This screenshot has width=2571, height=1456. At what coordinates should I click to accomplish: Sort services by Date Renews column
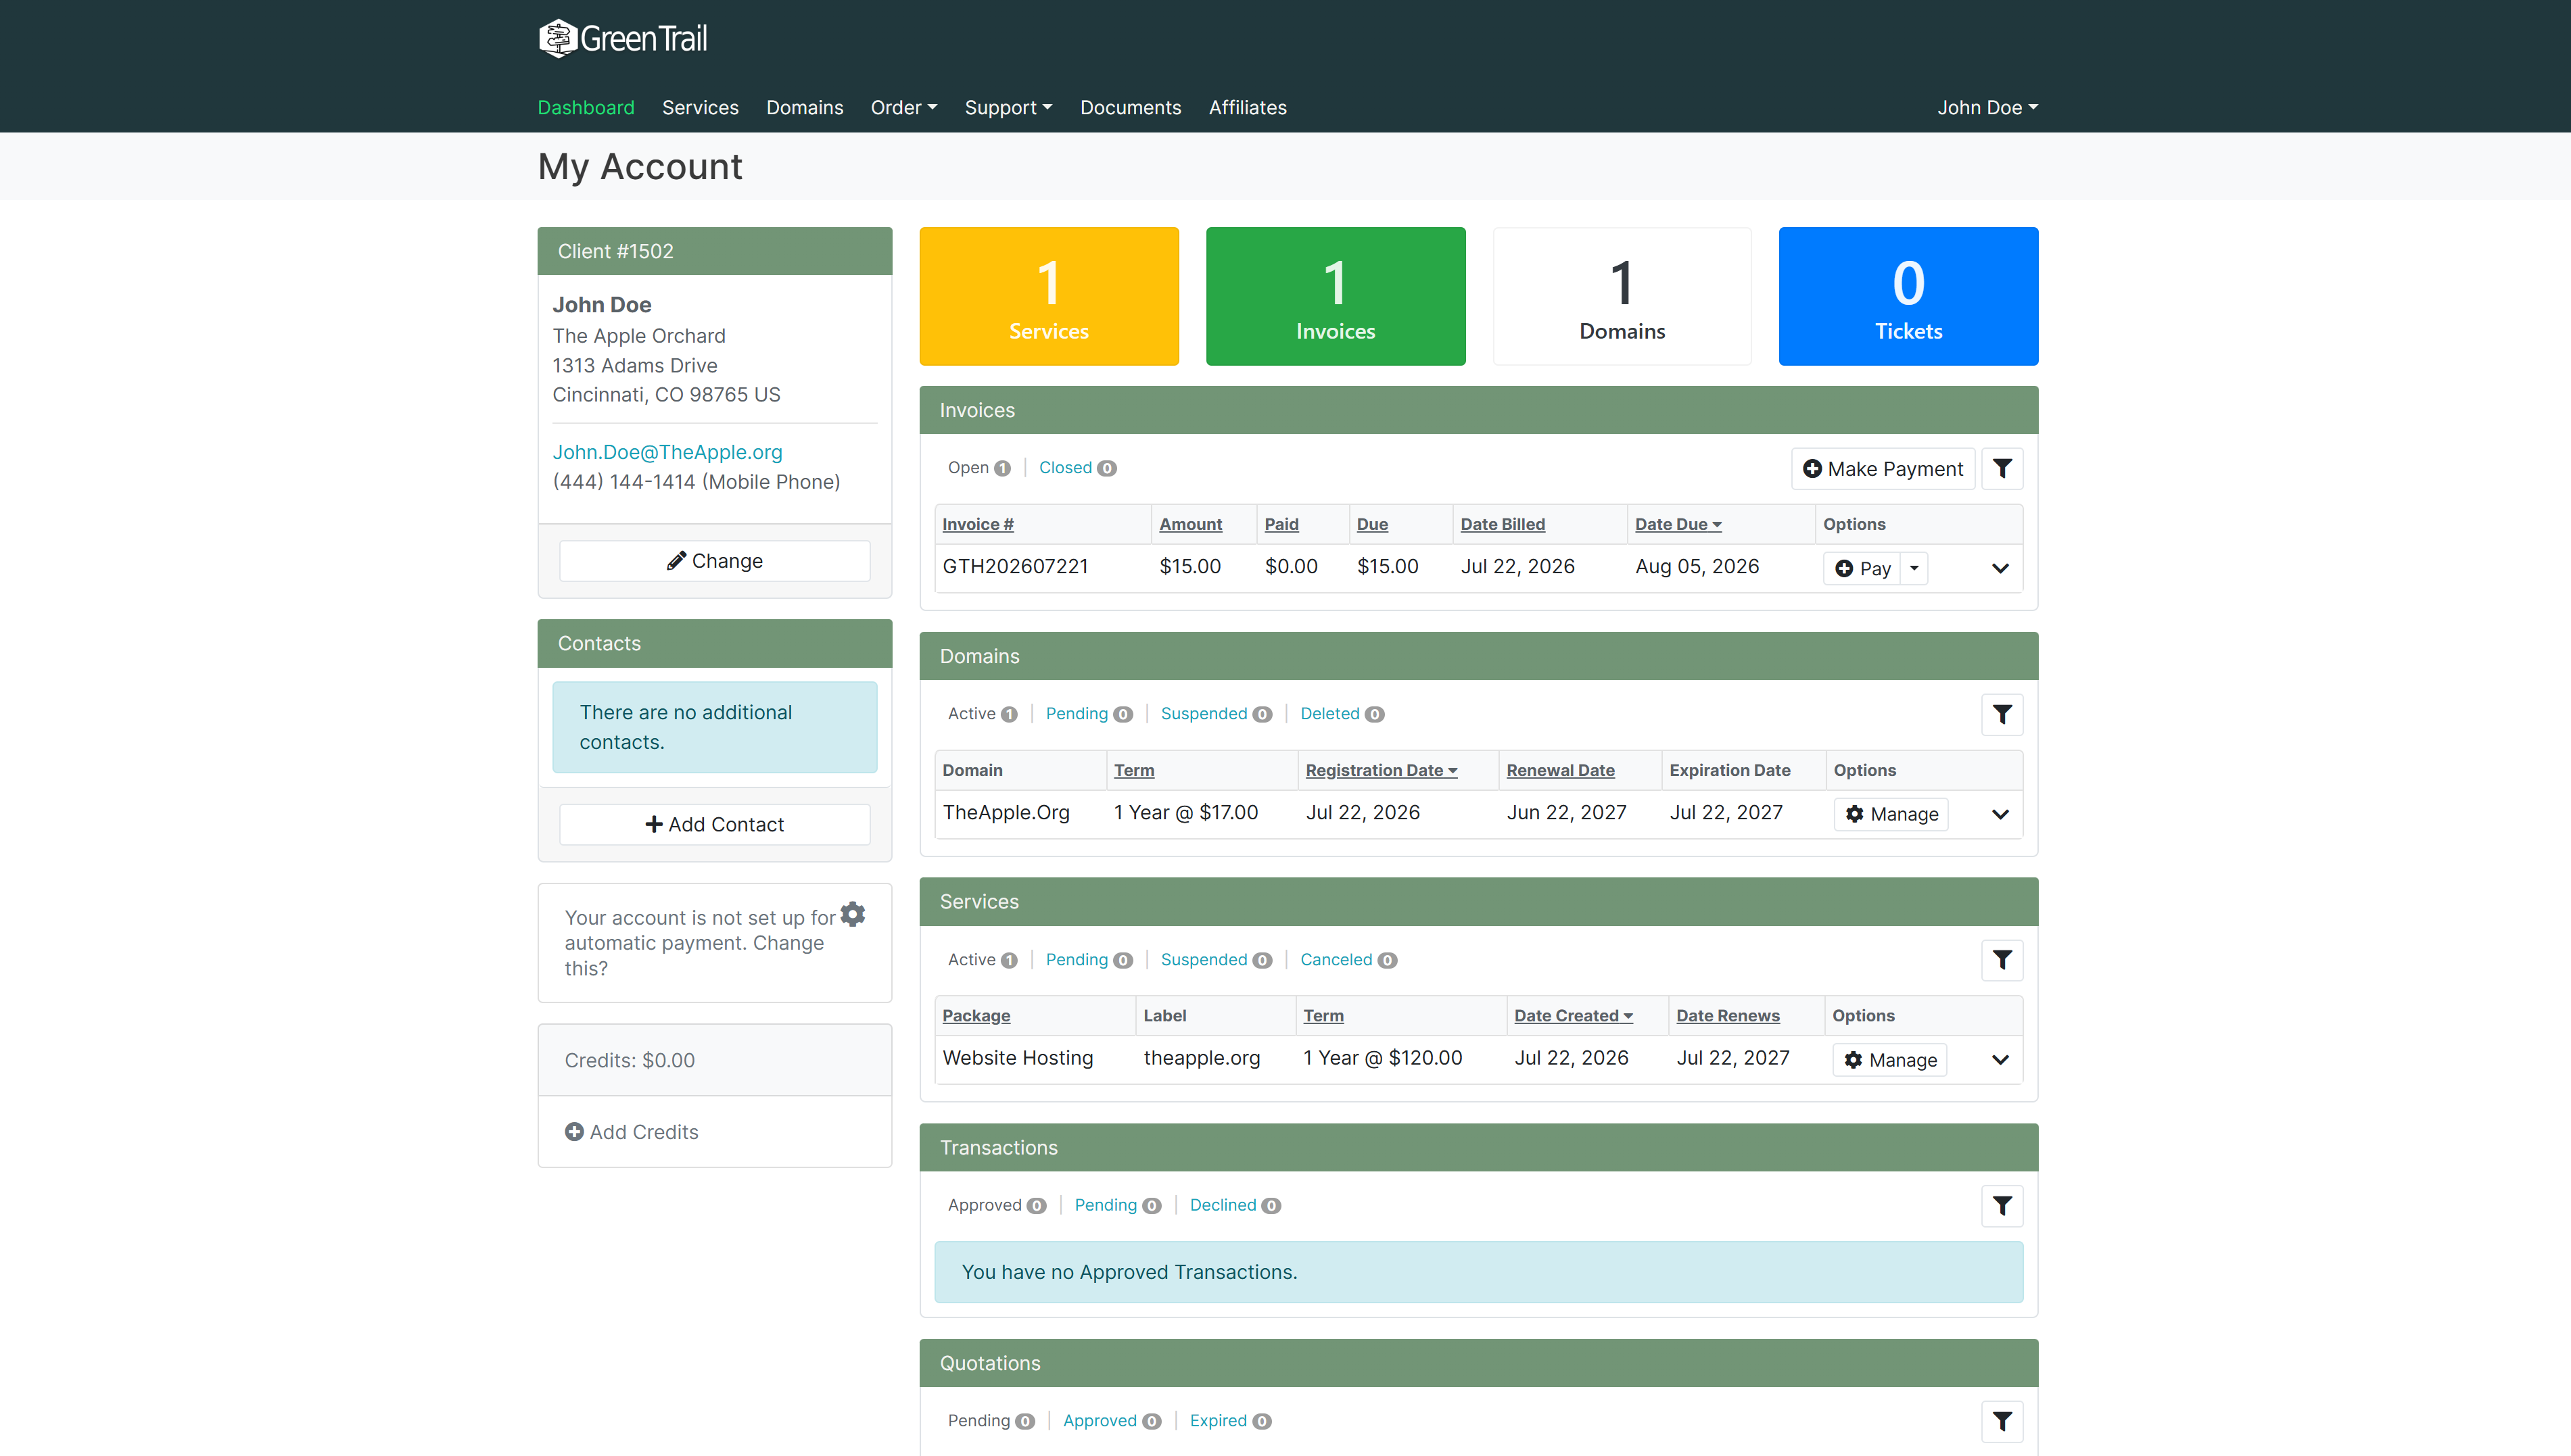pos(1728,1015)
